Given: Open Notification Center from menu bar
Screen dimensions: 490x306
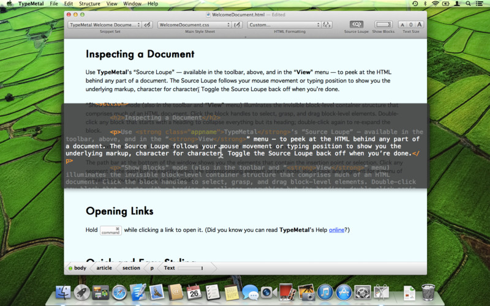Looking at the screenshot, I should pos(480,4).
